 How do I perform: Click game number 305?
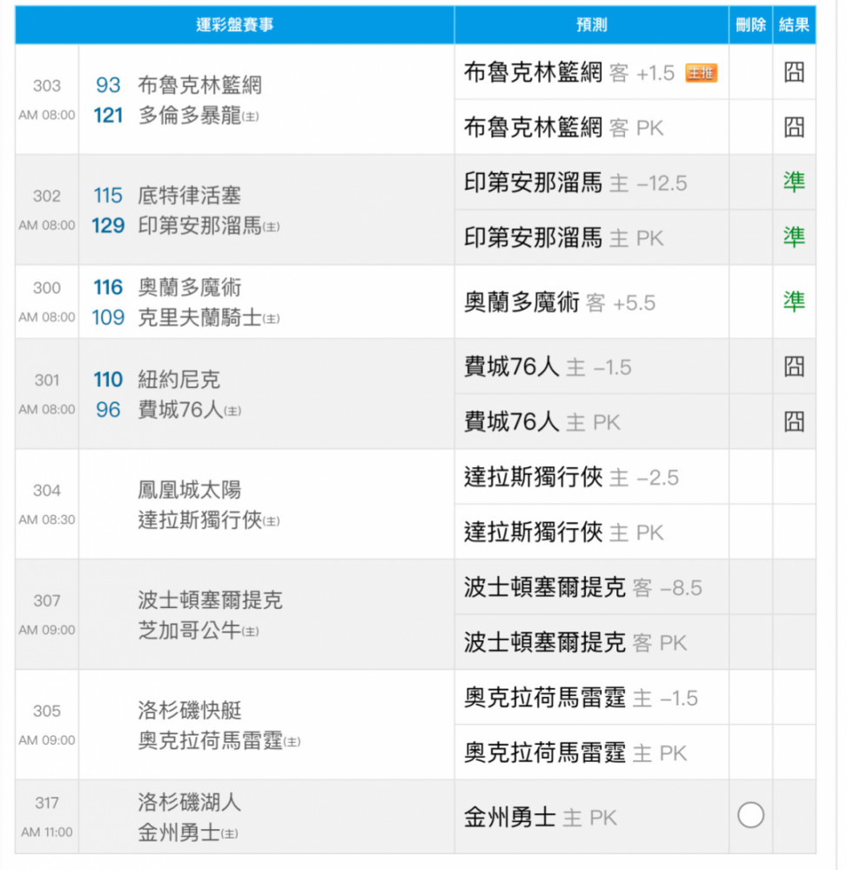[47, 711]
